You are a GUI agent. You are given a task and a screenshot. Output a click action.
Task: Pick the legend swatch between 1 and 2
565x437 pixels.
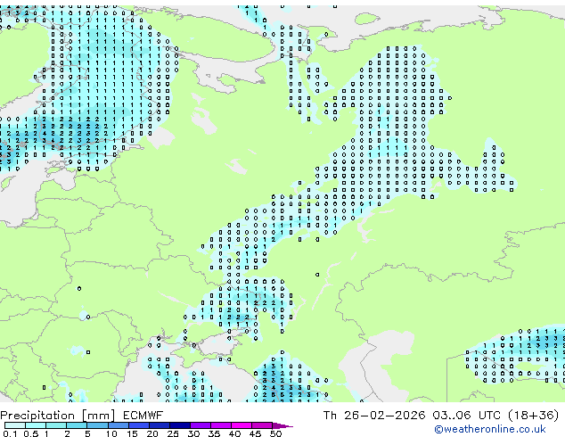coord(56,425)
